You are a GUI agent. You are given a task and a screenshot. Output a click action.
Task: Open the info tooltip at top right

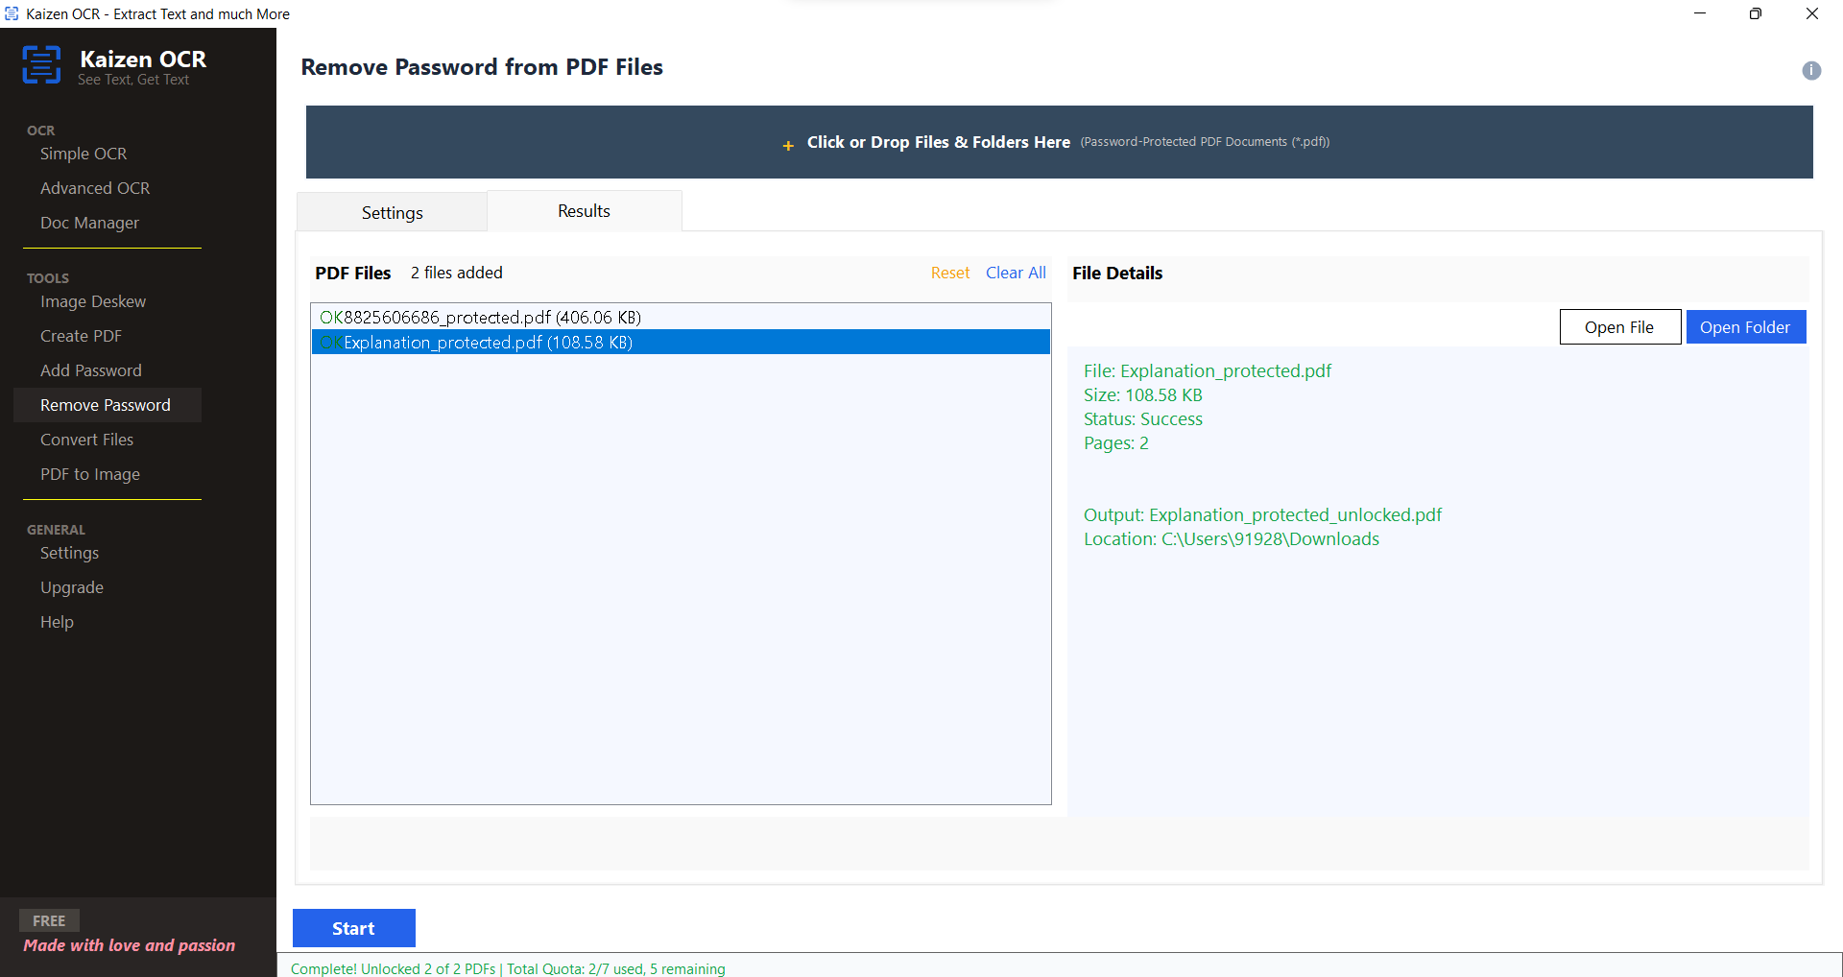tap(1811, 70)
